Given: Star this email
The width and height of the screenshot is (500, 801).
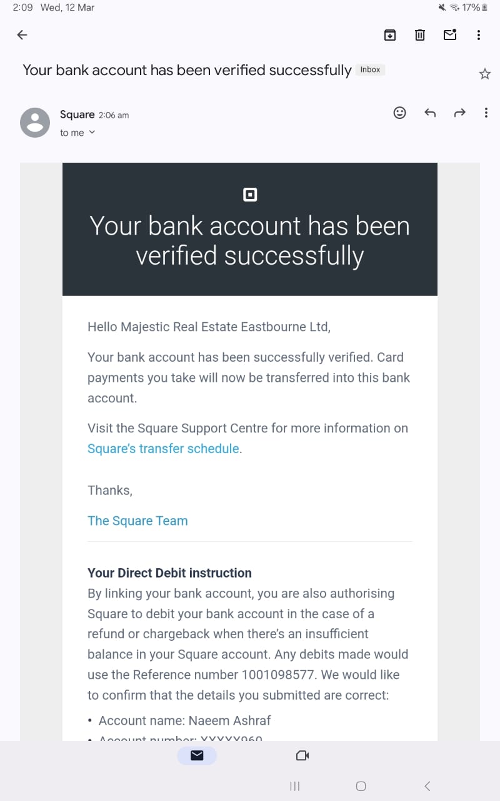Looking at the screenshot, I should pos(485,74).
